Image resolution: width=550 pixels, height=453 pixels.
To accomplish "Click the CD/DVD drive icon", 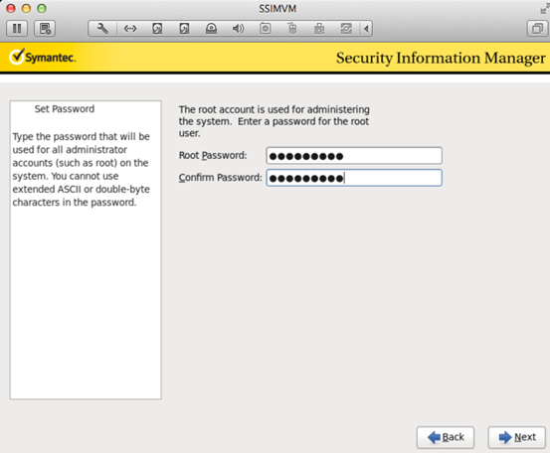I will (211, 29).
